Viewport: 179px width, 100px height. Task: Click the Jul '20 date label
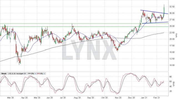click(x=63, y=98)
